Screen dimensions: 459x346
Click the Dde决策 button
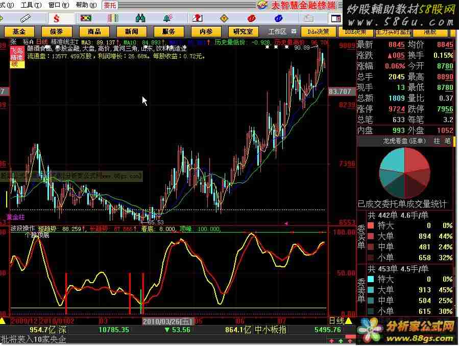(x=318, y=31)
